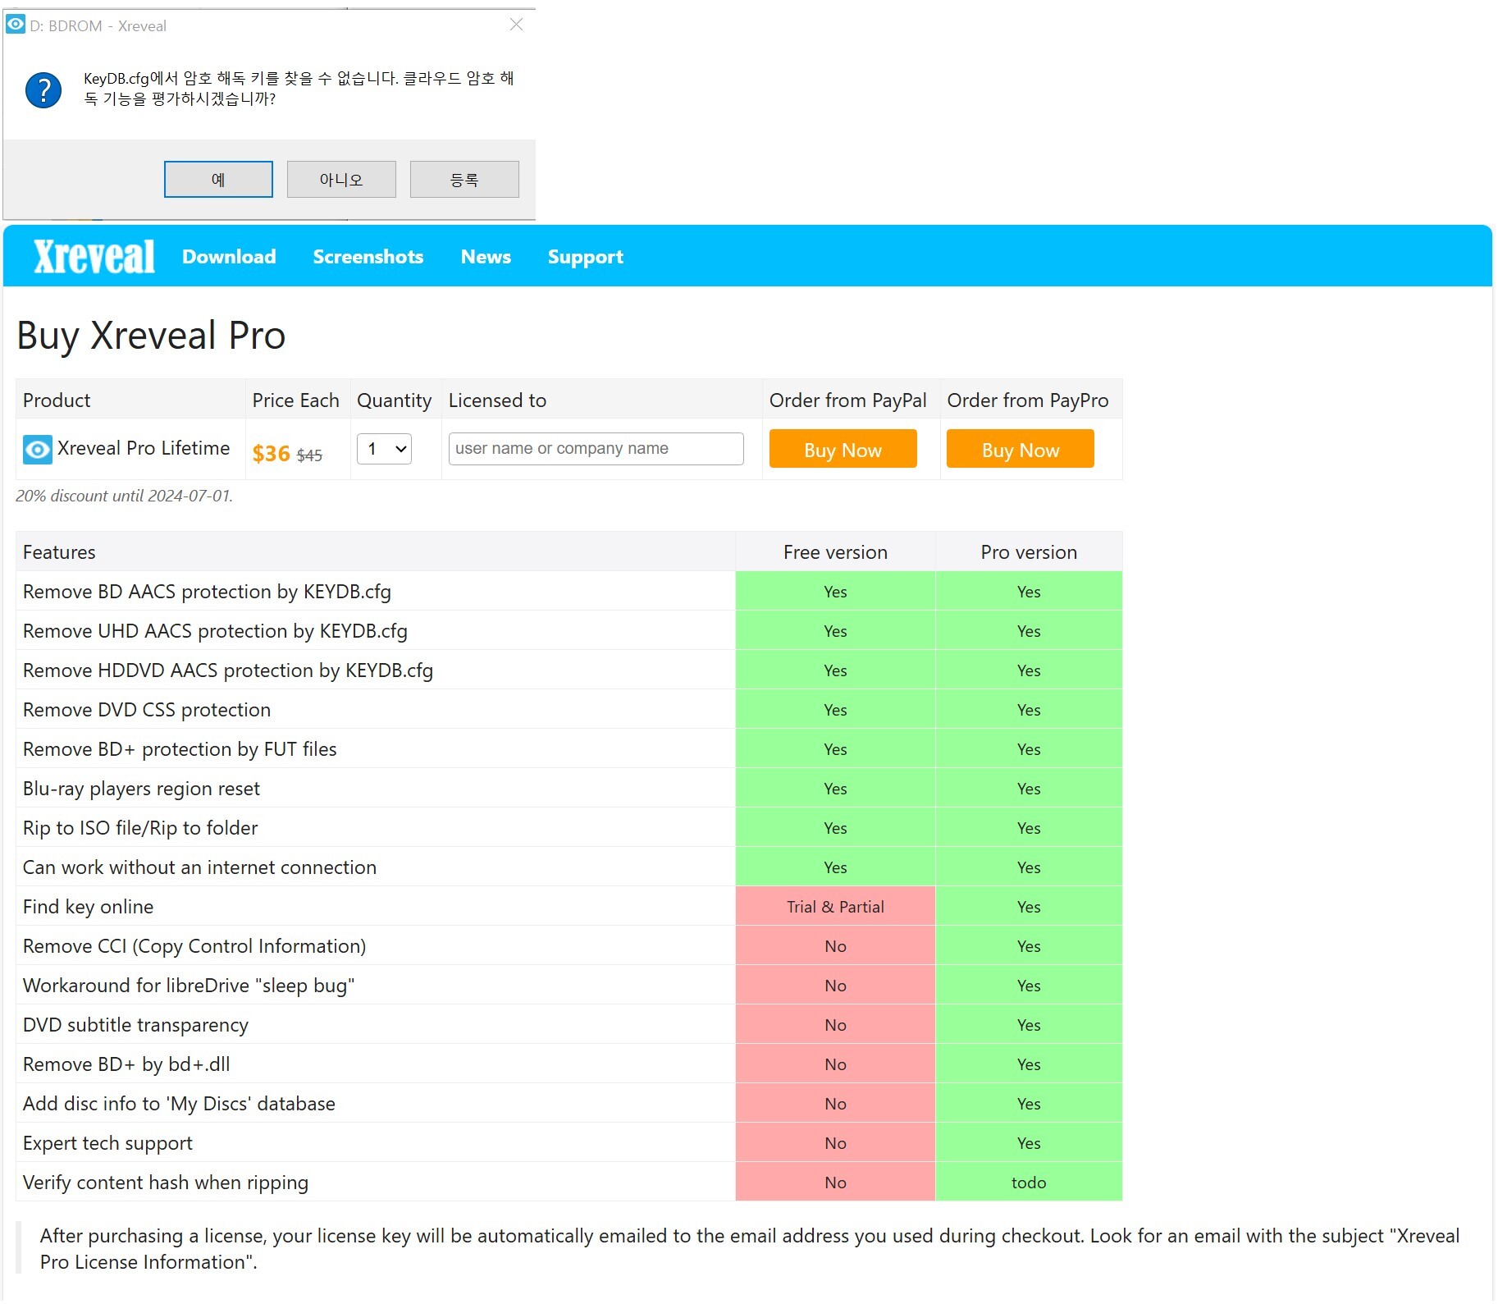The image size is (1498, 1304).
Task: Focus the Licensed to name field
Action: click(596, 449)
